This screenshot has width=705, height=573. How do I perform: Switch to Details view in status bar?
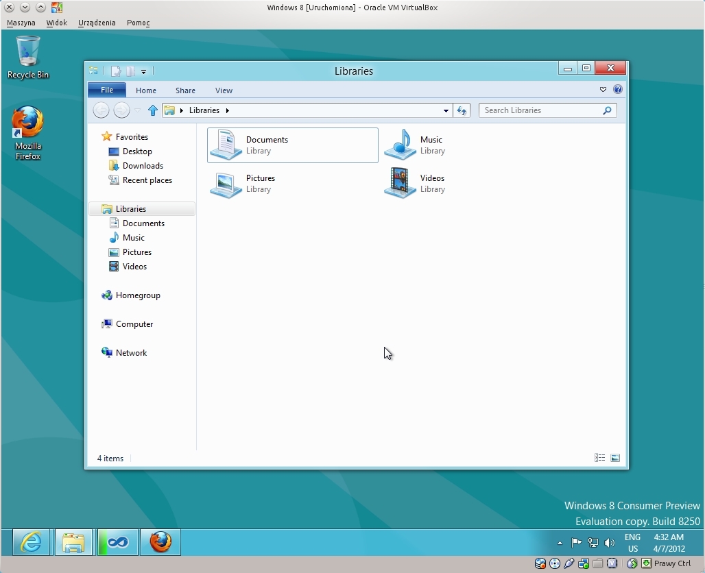(599, 457)
